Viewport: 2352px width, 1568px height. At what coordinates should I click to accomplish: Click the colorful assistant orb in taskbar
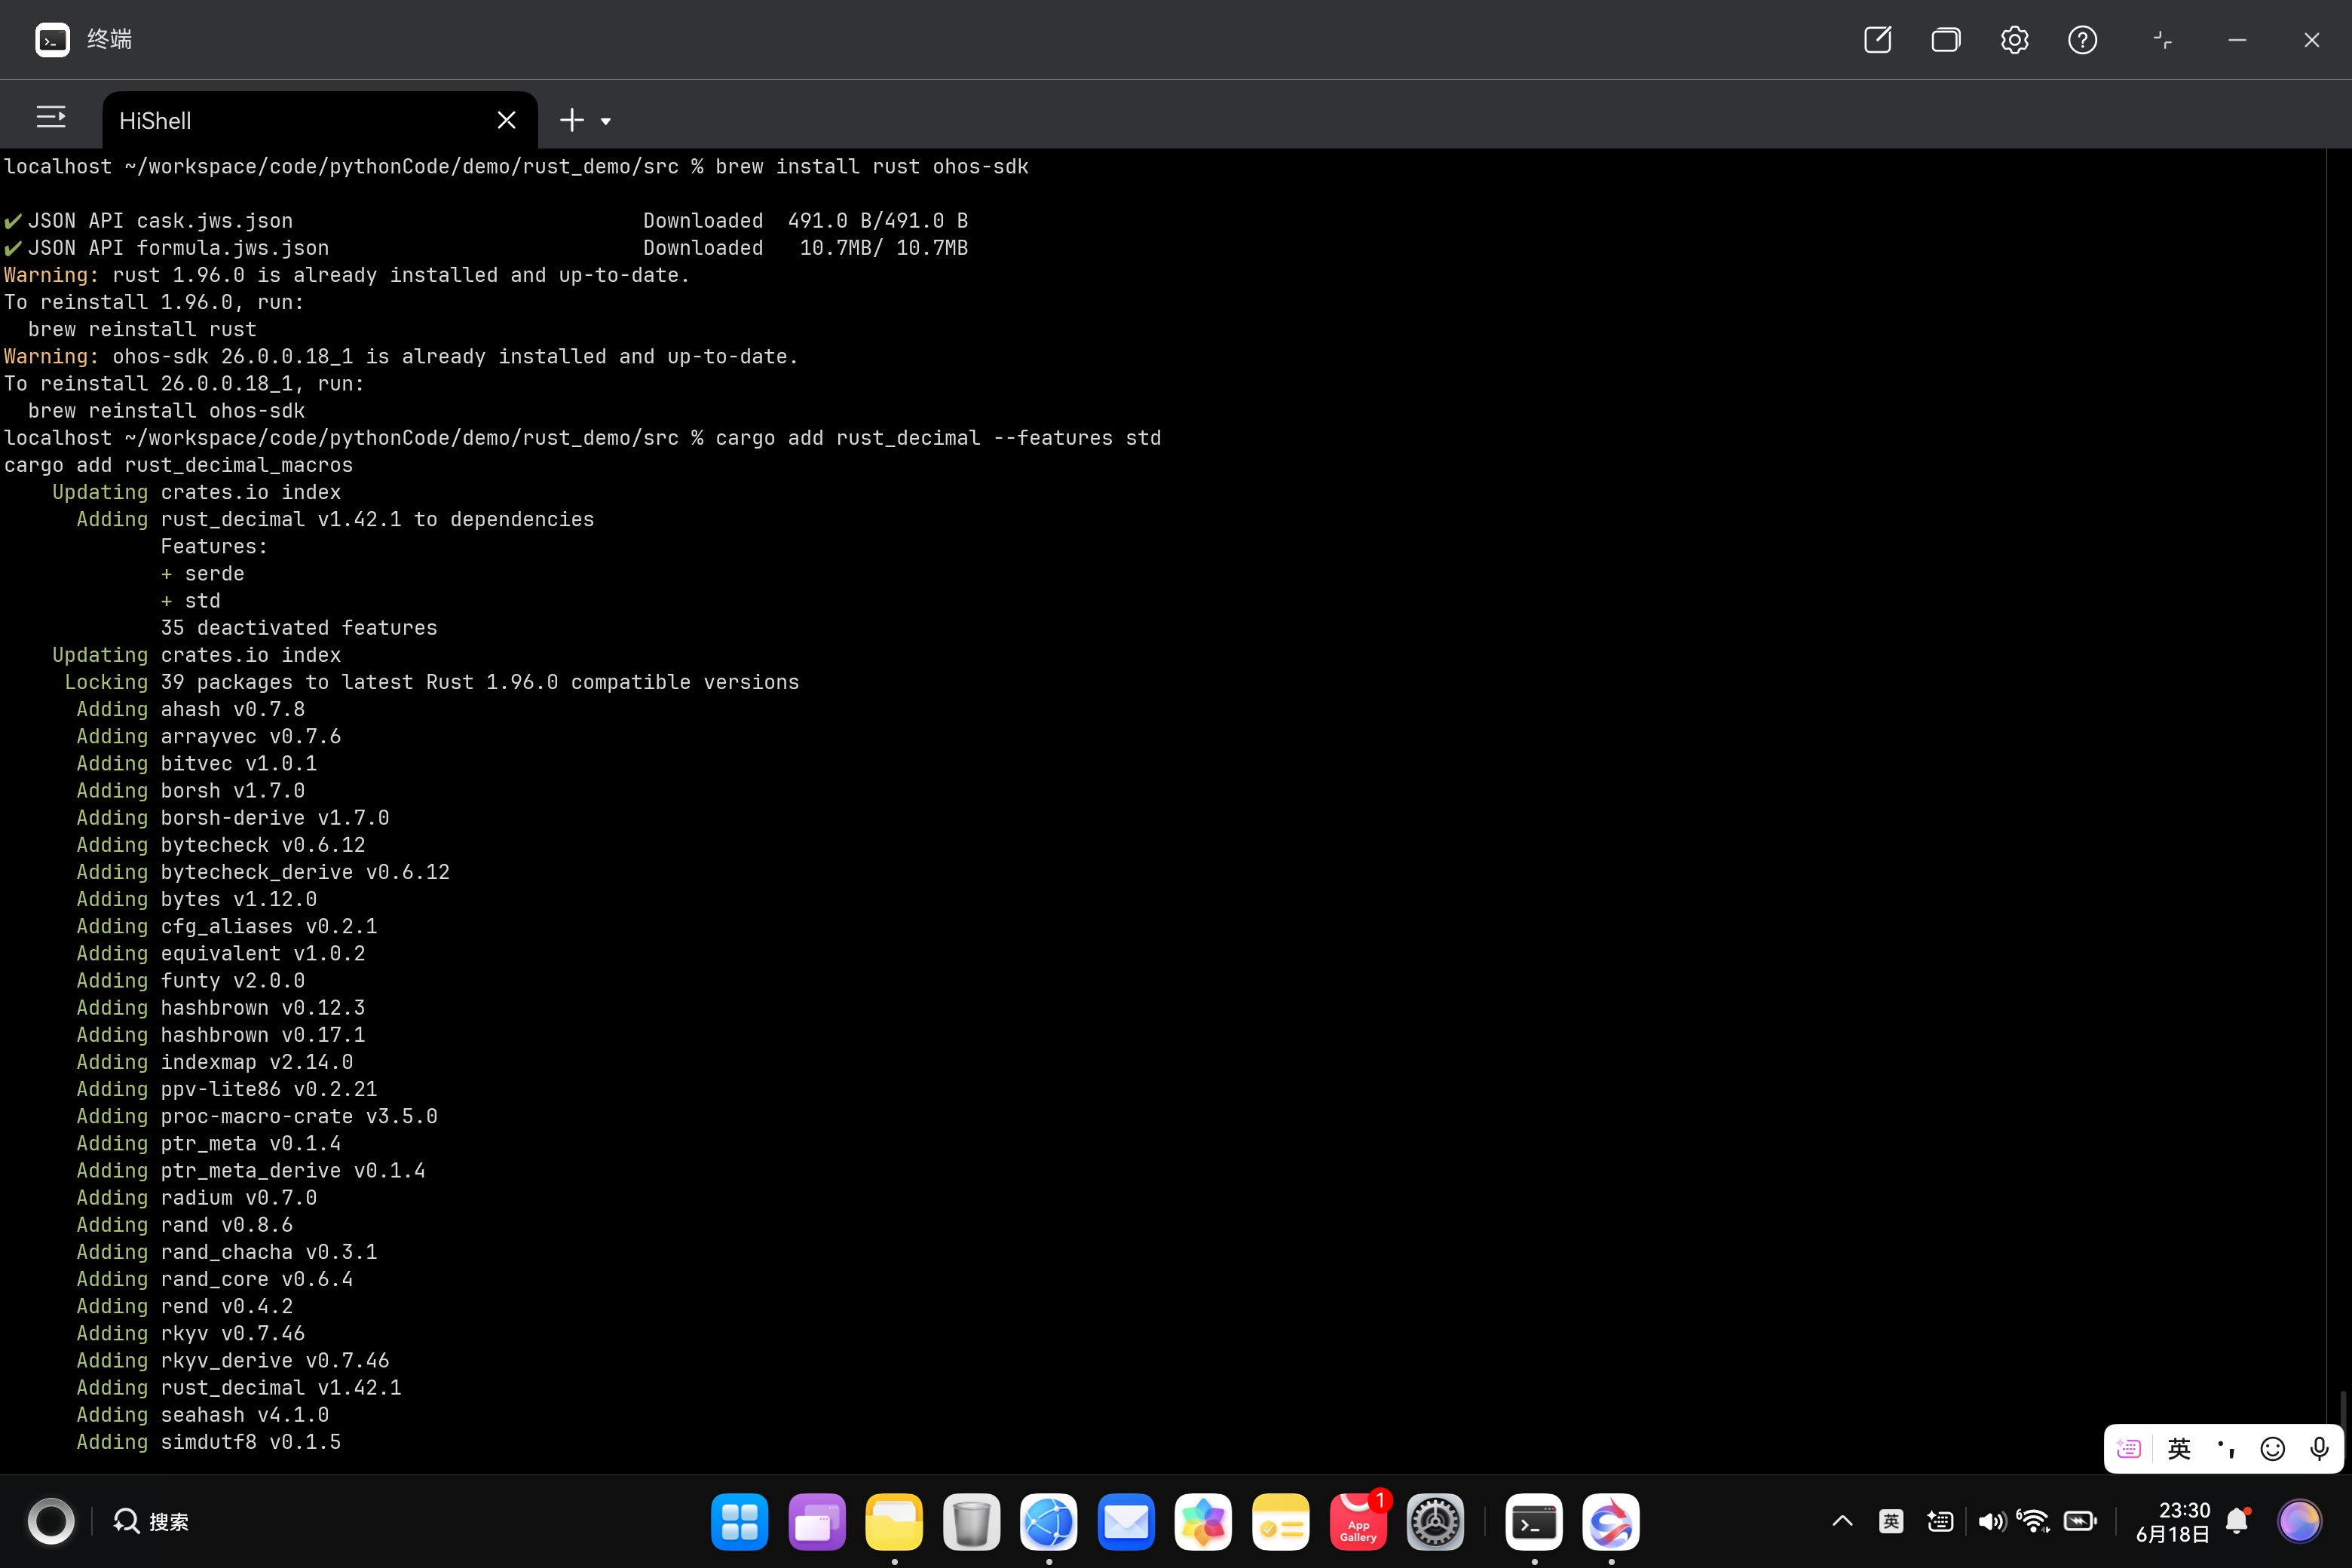click(x=2299, y=1521)
